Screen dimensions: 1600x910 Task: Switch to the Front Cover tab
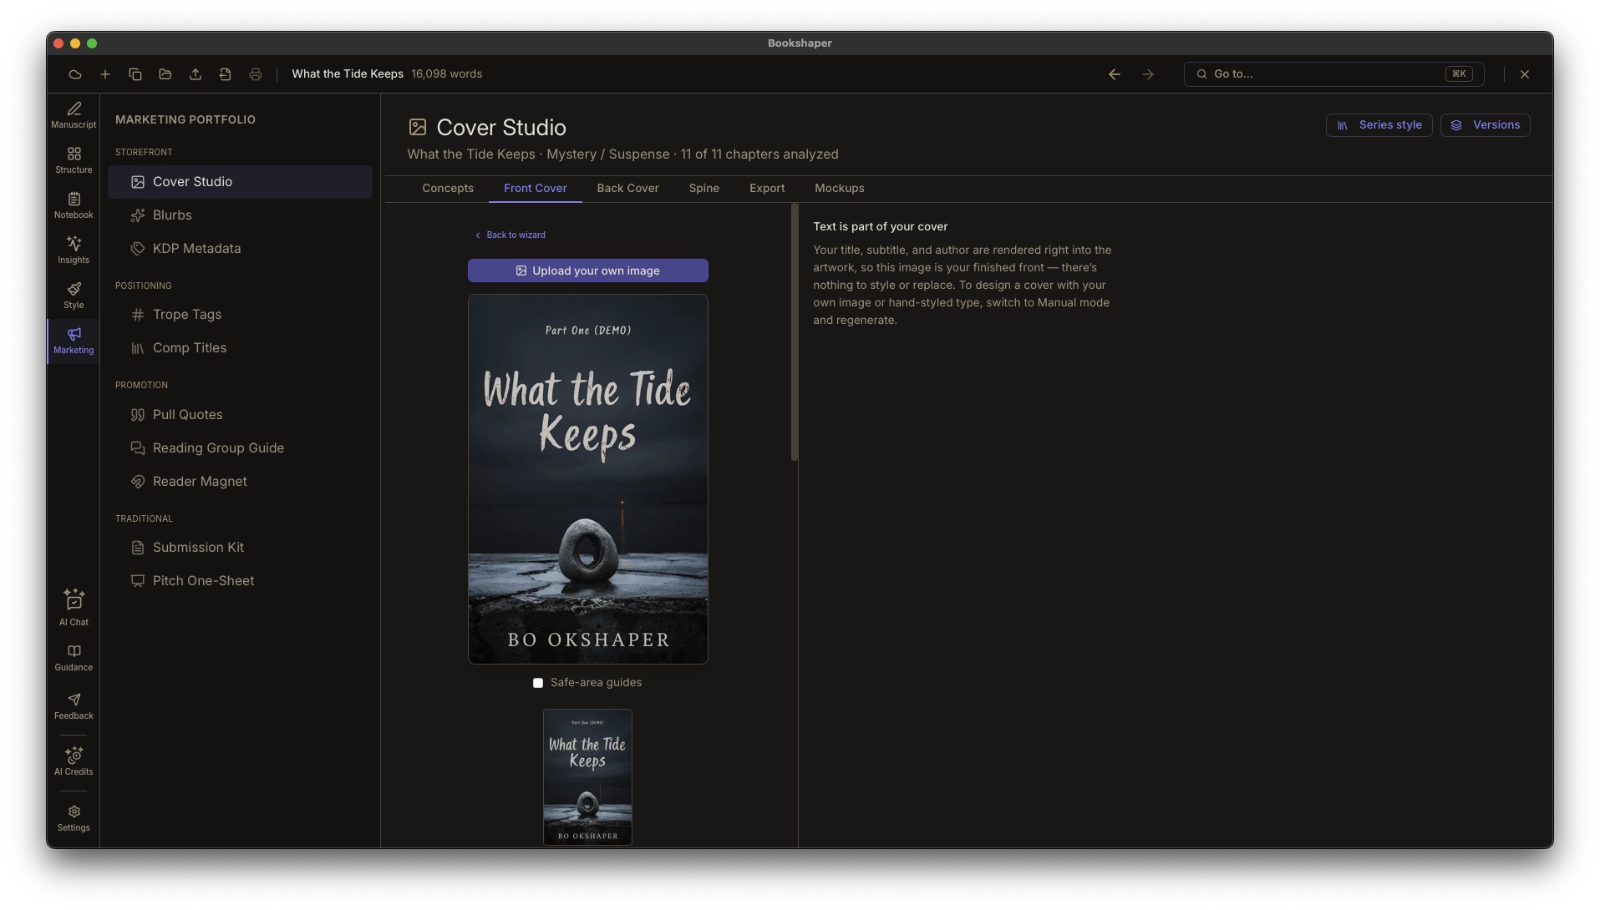pyautogui.click(x=535, y=189)
